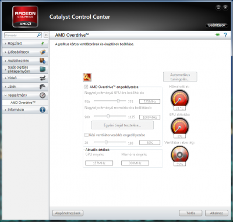
Task: Click the 55% fan speed readout
Action: click(179, 164)
